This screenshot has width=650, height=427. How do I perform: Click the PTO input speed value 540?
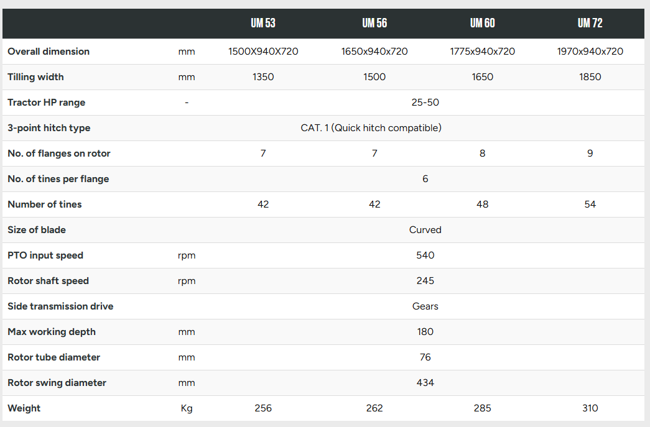point(425,255)
